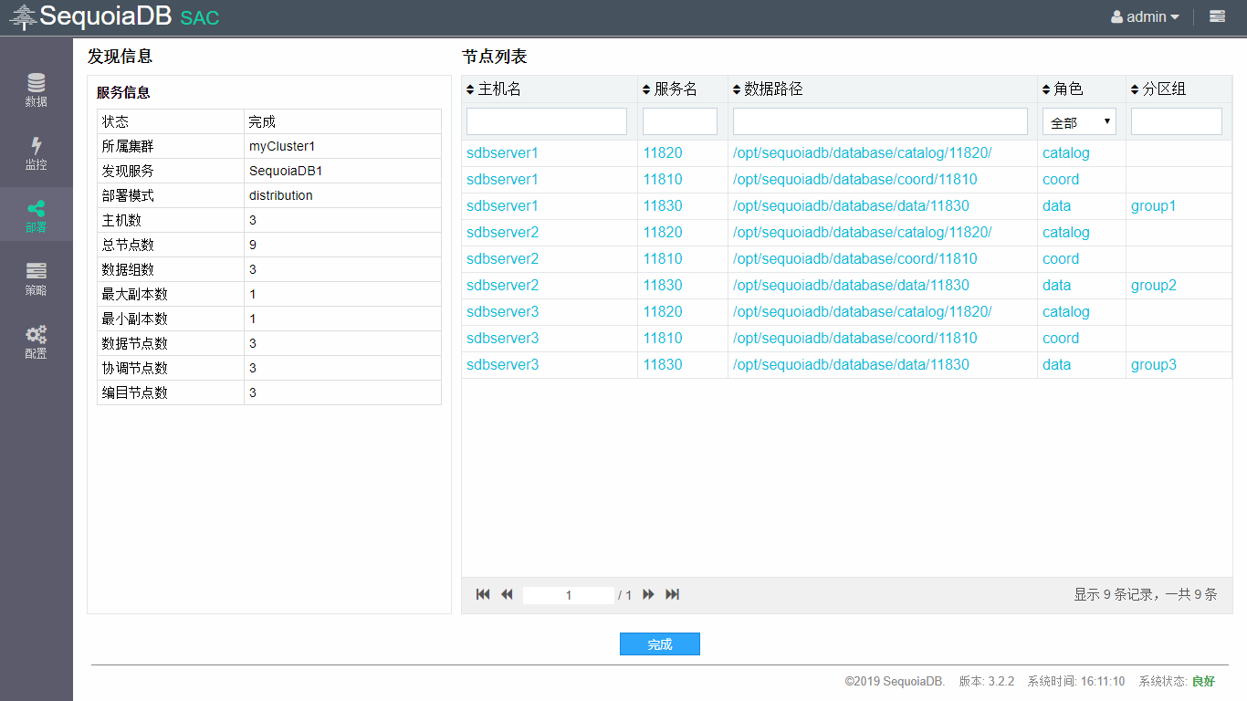Sort the table by 服务名 column
This screenshot has height=701, width=1247.
(670, 89)
